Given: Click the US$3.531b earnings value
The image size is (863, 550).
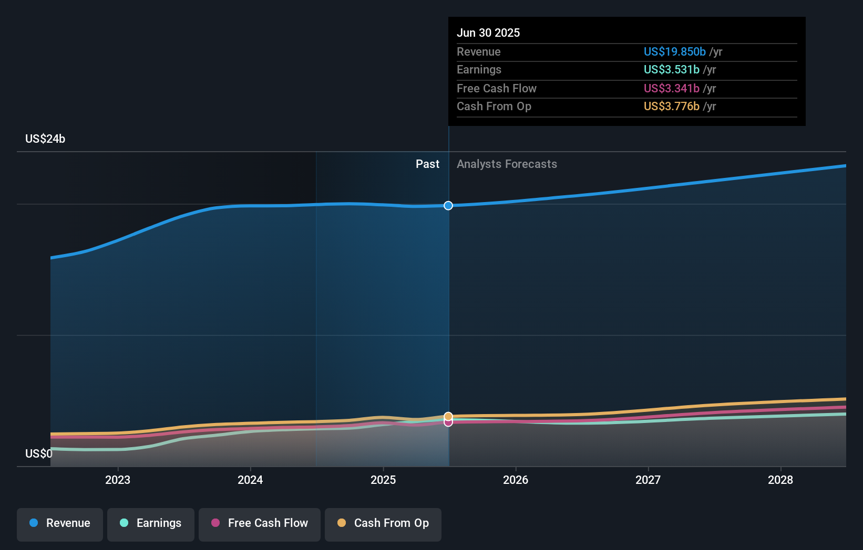Looking at the screenshot, I should tap(672, 69).
